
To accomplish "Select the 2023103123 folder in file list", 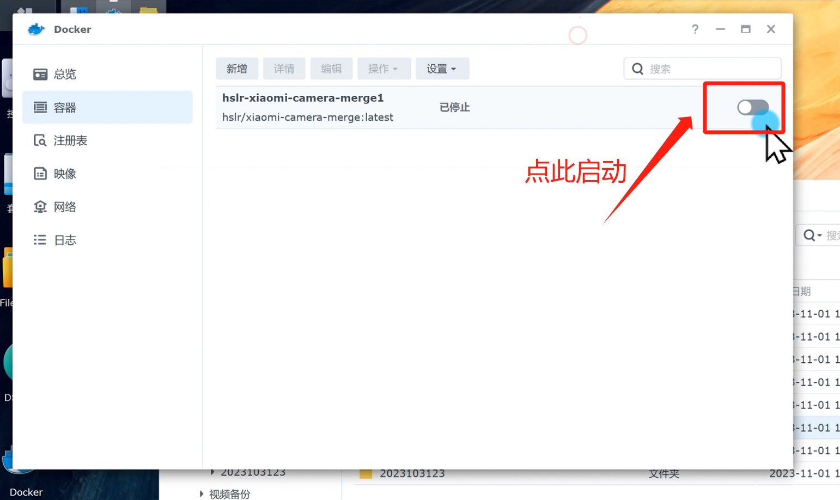I will click(x=412, y=474).
